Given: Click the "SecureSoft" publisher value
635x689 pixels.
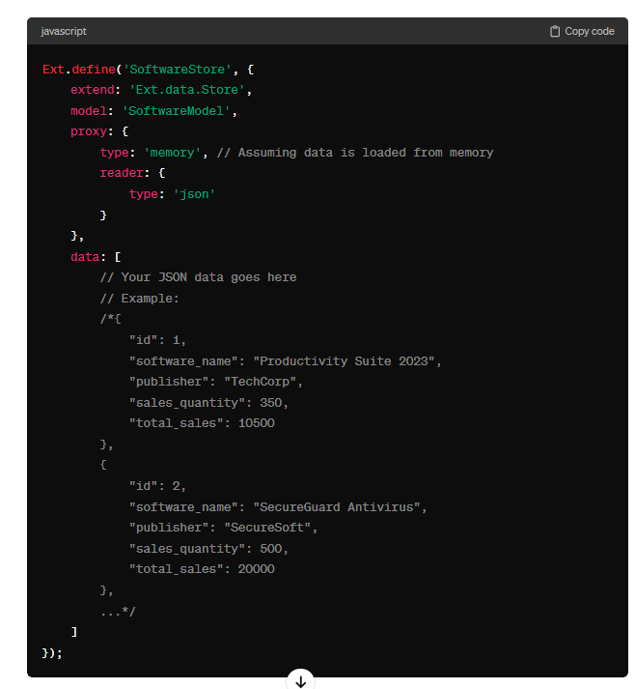Looking at the screenshot, I should click(x=267, y=528).
